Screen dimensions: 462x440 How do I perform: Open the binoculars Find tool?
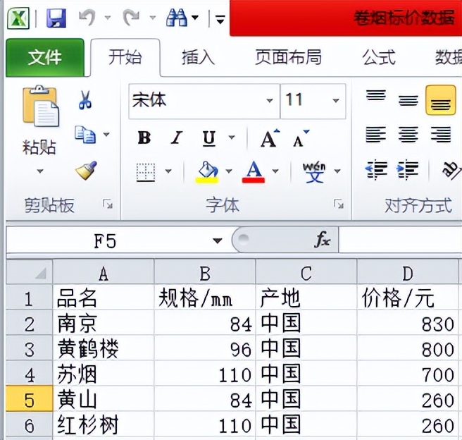(x=177, y=18)
